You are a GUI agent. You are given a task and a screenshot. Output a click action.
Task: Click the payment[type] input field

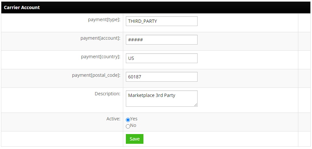click(162, 21)
